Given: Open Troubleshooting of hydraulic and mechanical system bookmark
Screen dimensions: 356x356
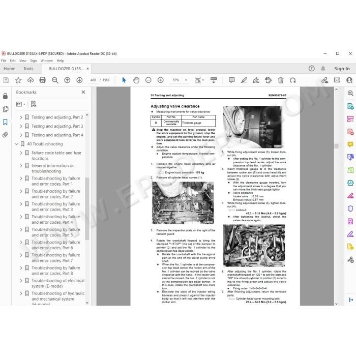Looking at the screenshot, I should [58, 299].
